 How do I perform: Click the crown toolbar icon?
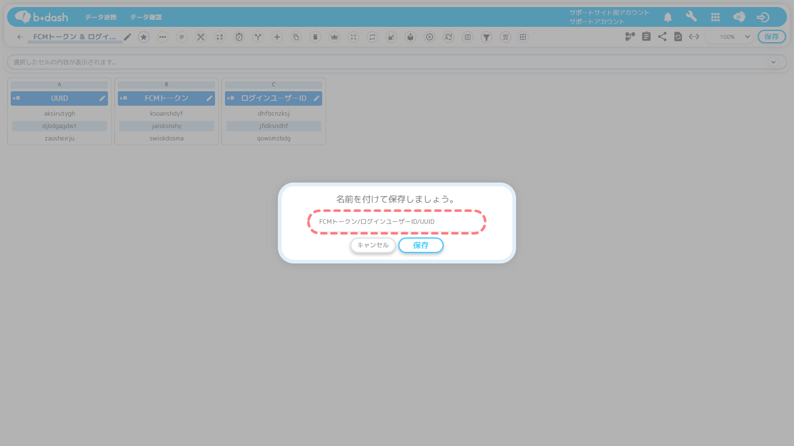(334, 37)
